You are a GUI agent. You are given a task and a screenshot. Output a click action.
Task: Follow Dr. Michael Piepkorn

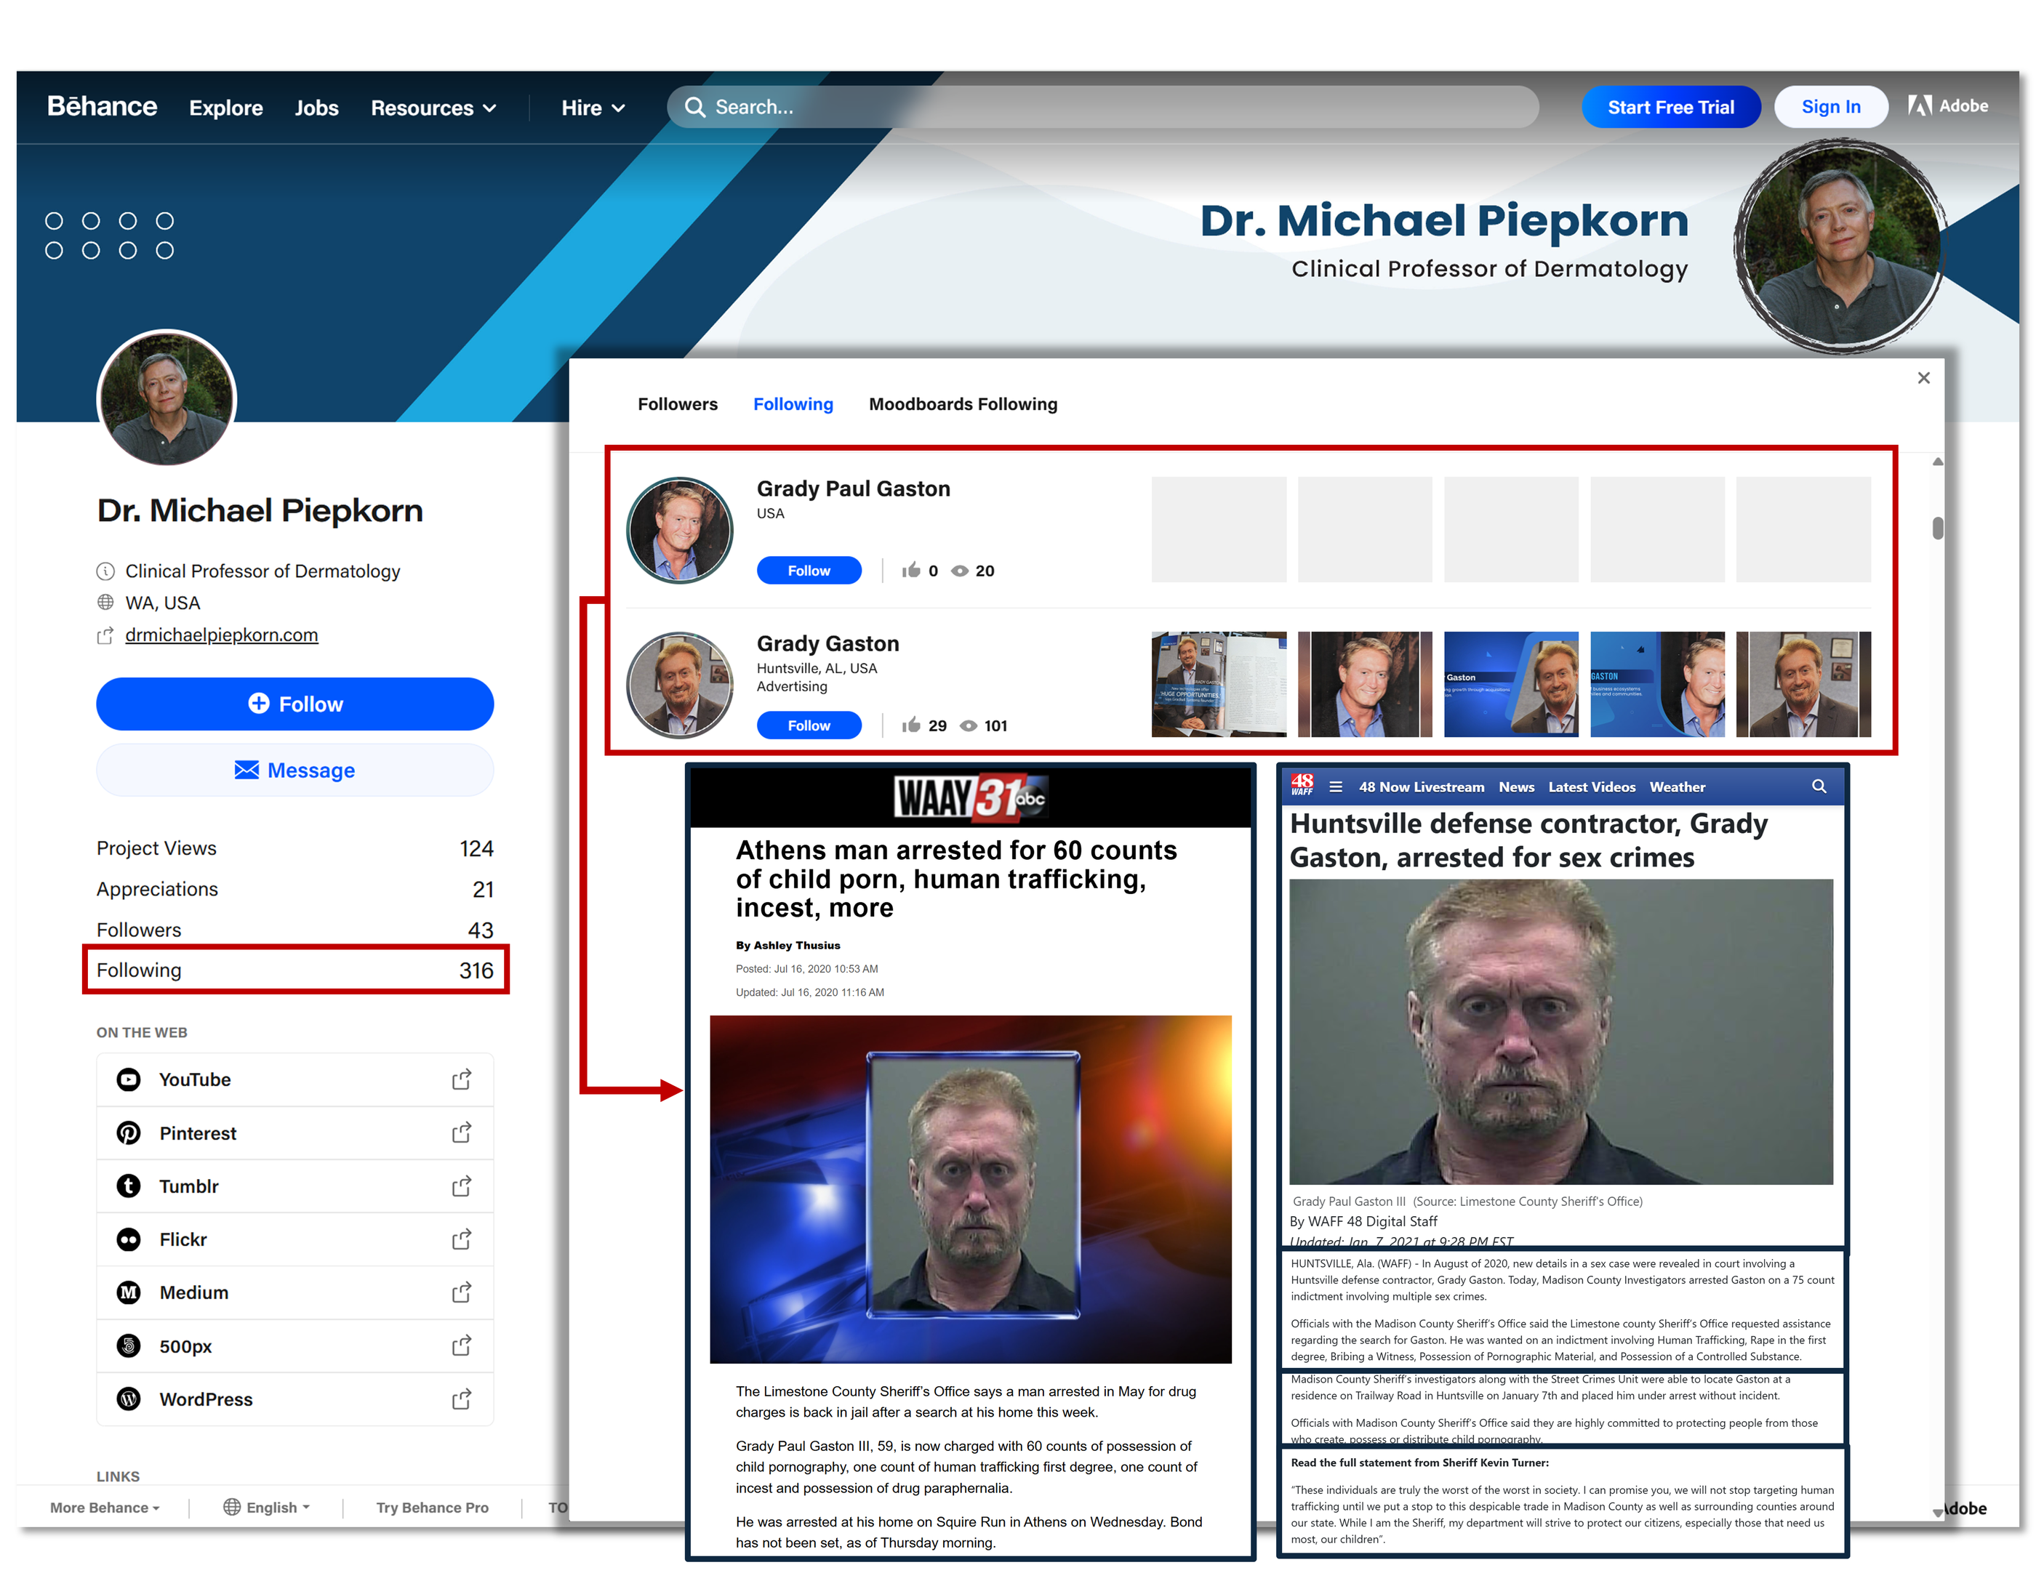294,704
